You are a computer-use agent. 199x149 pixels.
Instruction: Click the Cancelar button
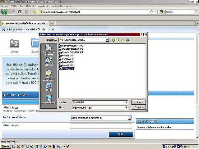[138, 107]
